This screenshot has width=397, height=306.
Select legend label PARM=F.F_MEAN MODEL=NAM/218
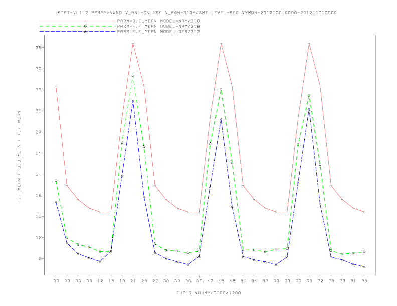(158, 26)
